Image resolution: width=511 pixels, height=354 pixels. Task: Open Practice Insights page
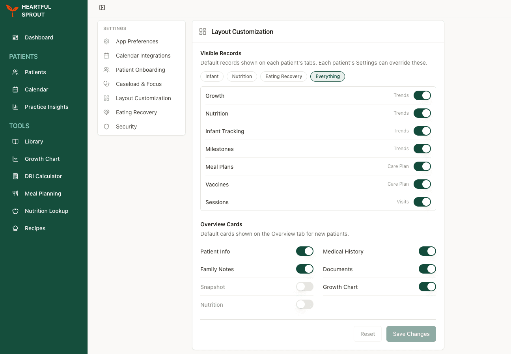[44, 107]
